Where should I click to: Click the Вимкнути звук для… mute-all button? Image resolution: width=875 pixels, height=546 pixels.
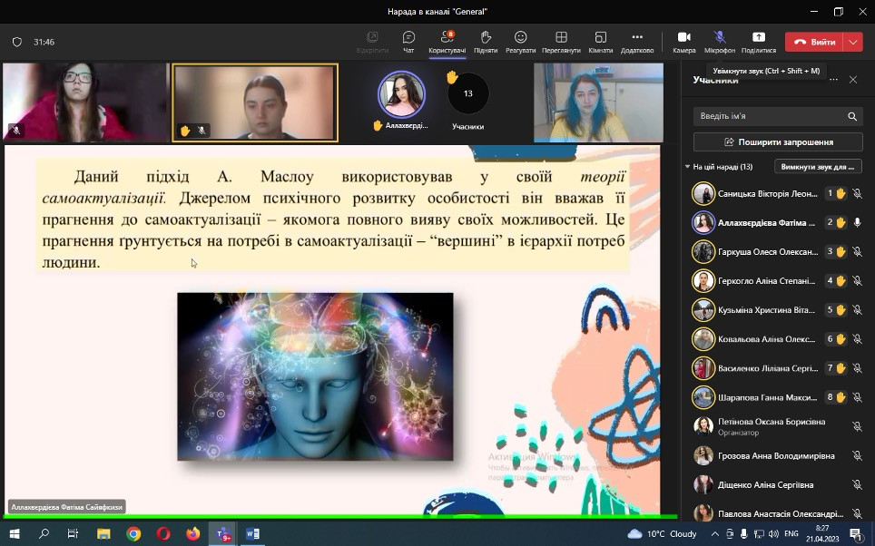click(818, 167)
